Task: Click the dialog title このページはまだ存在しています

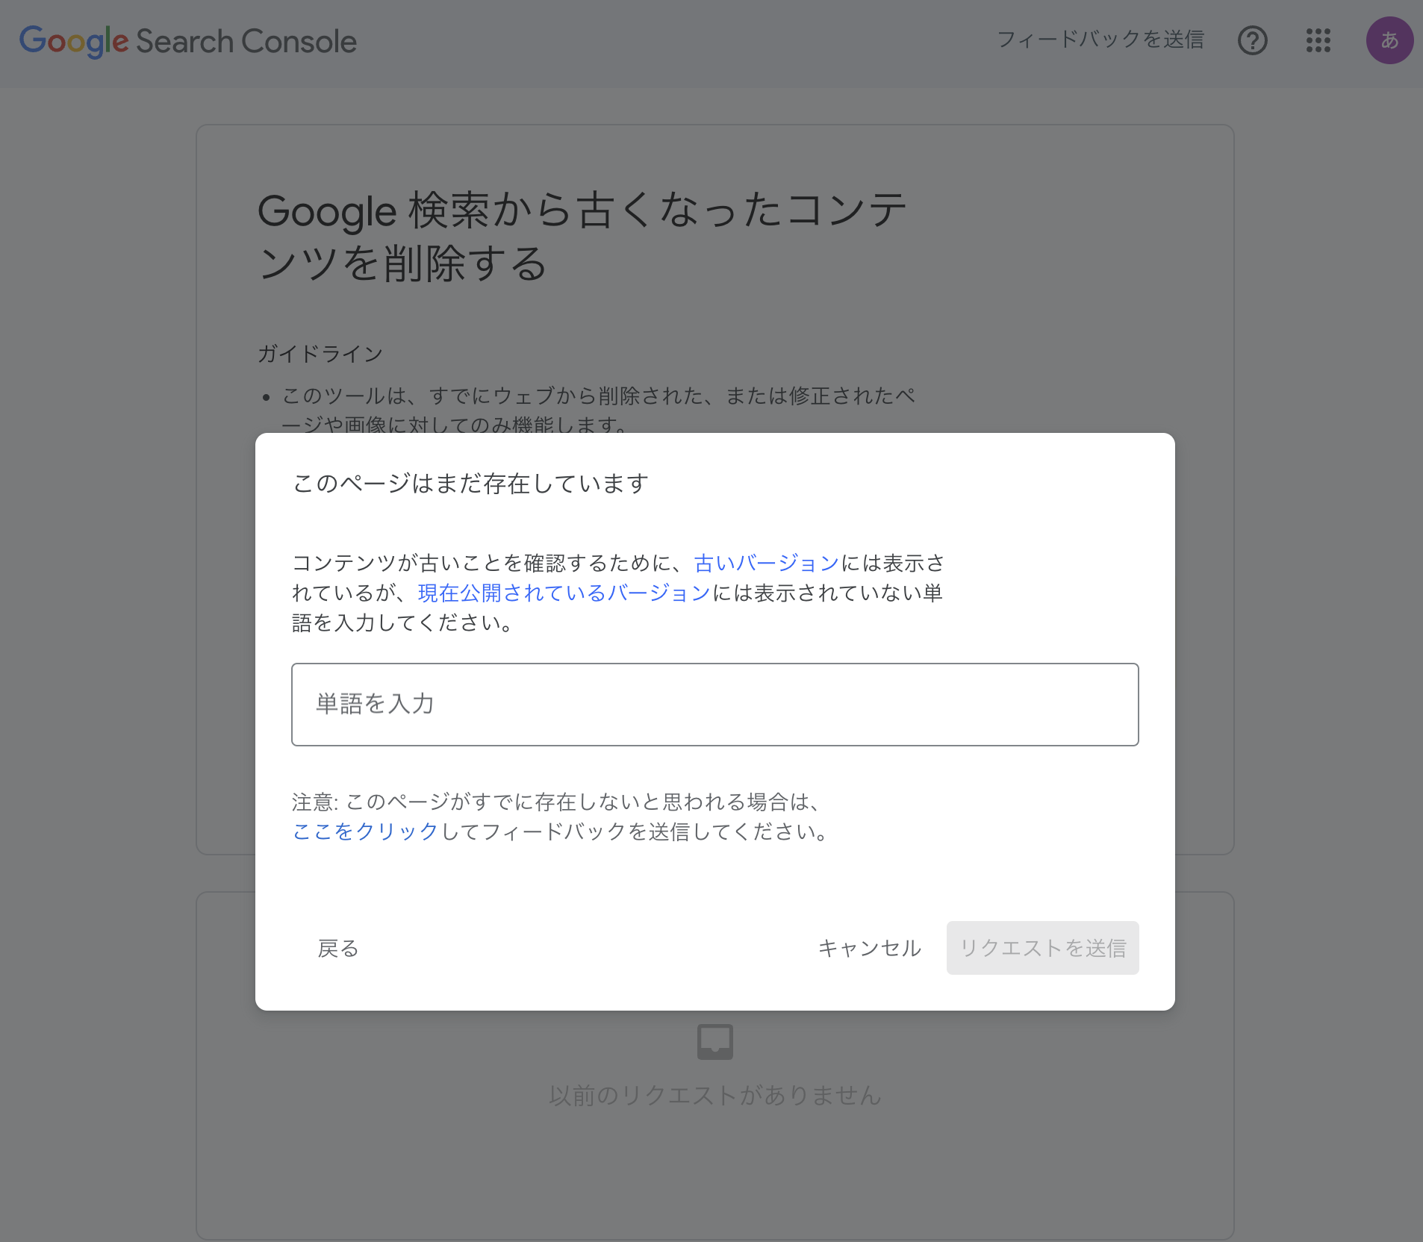Action: point(470,484)
